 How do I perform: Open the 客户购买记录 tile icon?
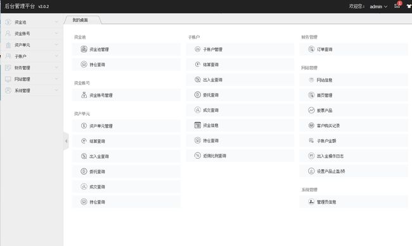(x=311, y=125)
